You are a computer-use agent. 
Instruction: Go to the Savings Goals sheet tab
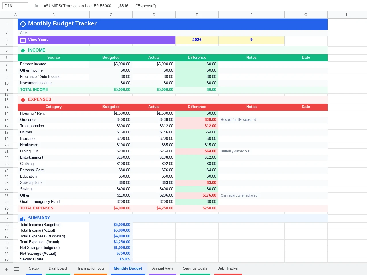point(195,268)
